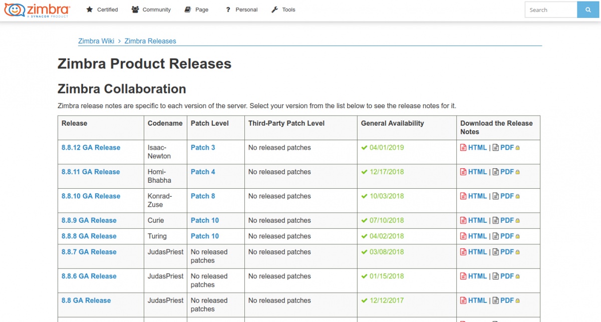Click the red HTML file icon for 8.8.10
This screenshot has height=322, width=601.
[463, 196]
